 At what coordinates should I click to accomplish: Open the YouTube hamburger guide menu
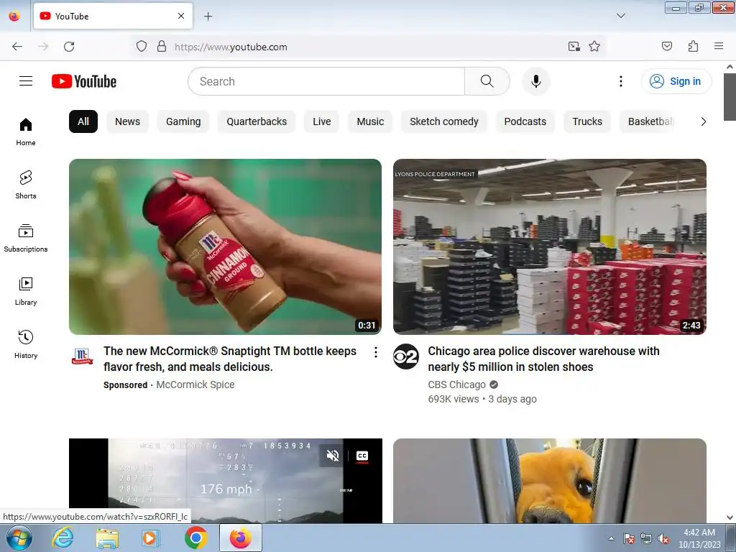(26, 81)
